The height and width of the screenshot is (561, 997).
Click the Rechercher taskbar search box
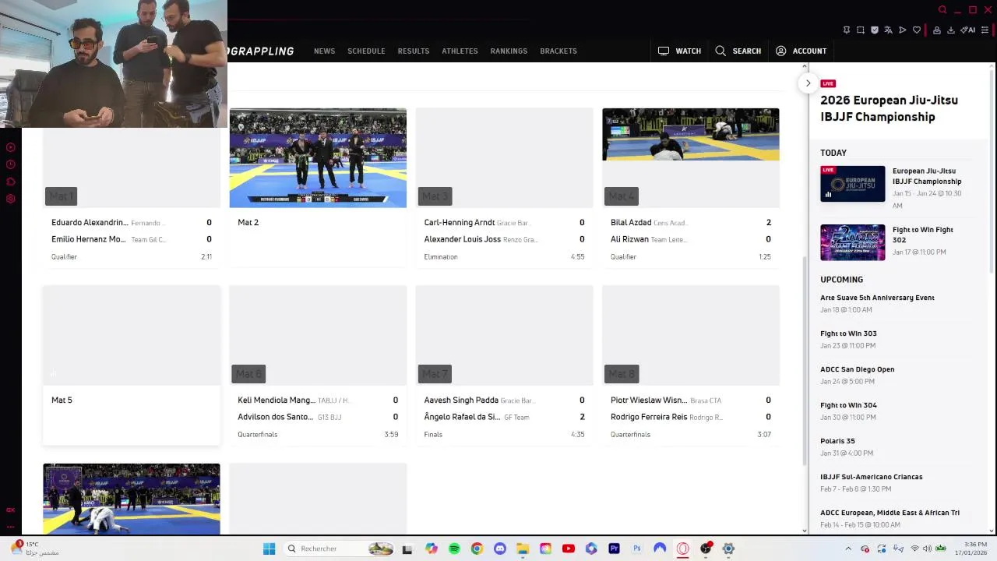click(340, 549)
